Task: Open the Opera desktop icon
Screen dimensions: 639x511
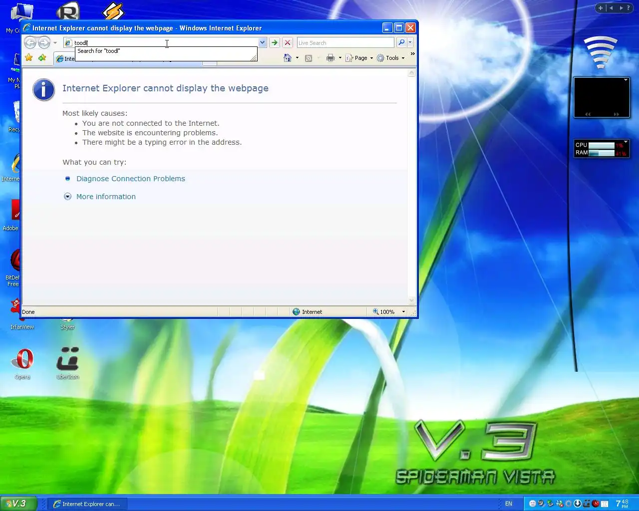Action: pyautogui.click(x=22, y=363)
